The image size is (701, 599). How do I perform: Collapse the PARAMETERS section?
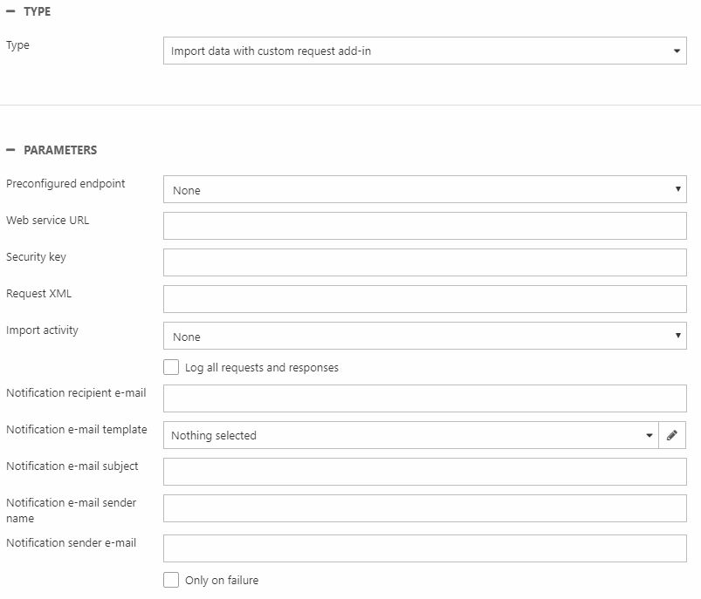point(10,150)
